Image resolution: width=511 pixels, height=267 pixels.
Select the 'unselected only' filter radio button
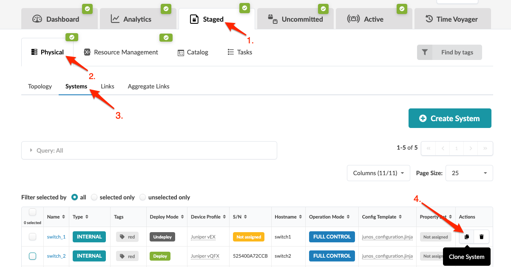(143, 197)
